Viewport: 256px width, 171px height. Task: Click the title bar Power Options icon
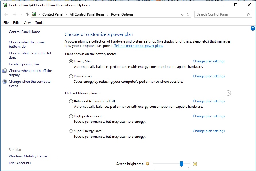pos(5,5)
